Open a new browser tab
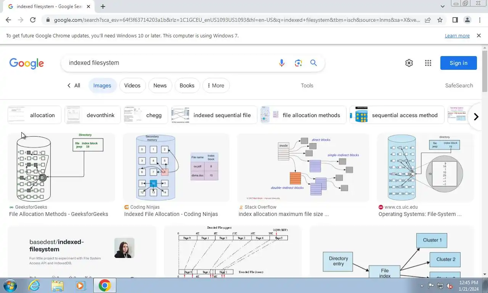488x293 pixels. (x=103, y=6)
